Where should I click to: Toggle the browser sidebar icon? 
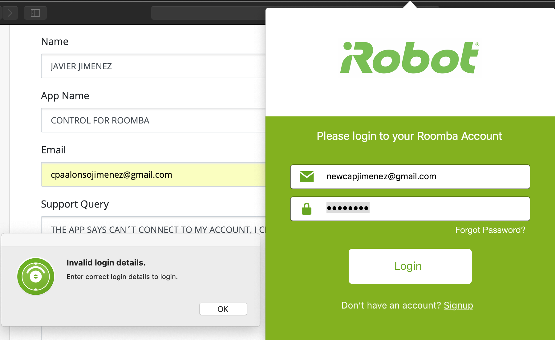35,13
